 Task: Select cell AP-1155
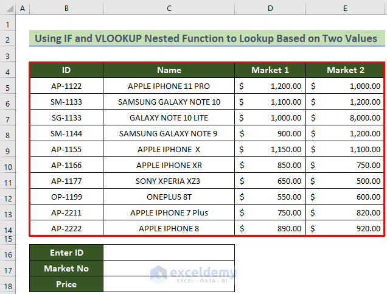(66, 149)
